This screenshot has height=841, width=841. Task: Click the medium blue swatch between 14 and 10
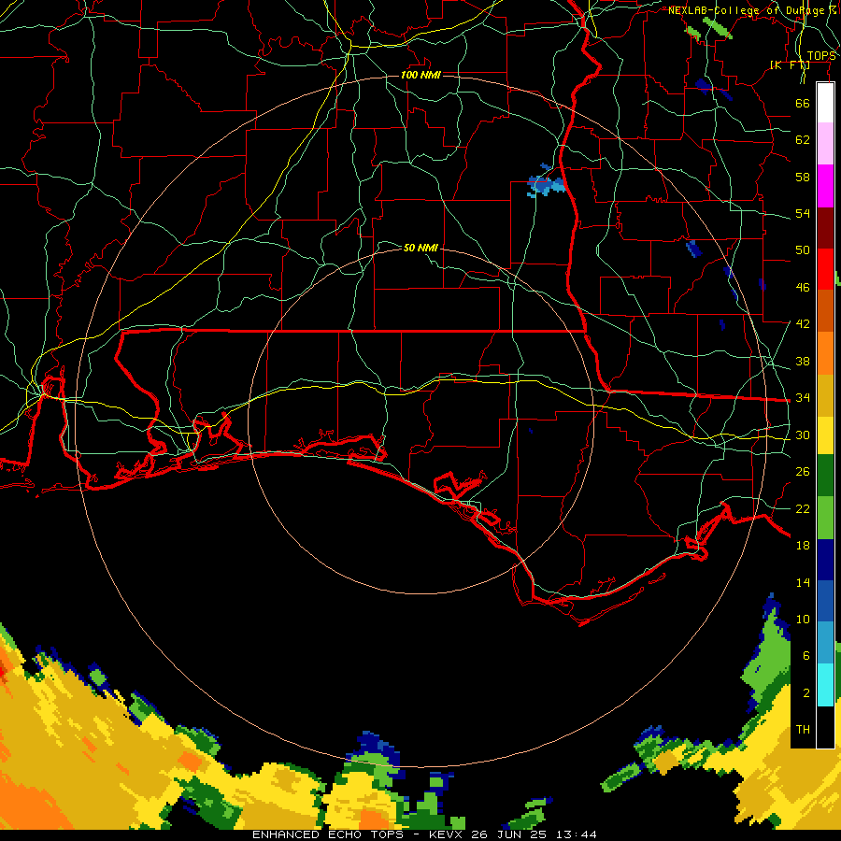pyautogui.click(x=825, y=601)
